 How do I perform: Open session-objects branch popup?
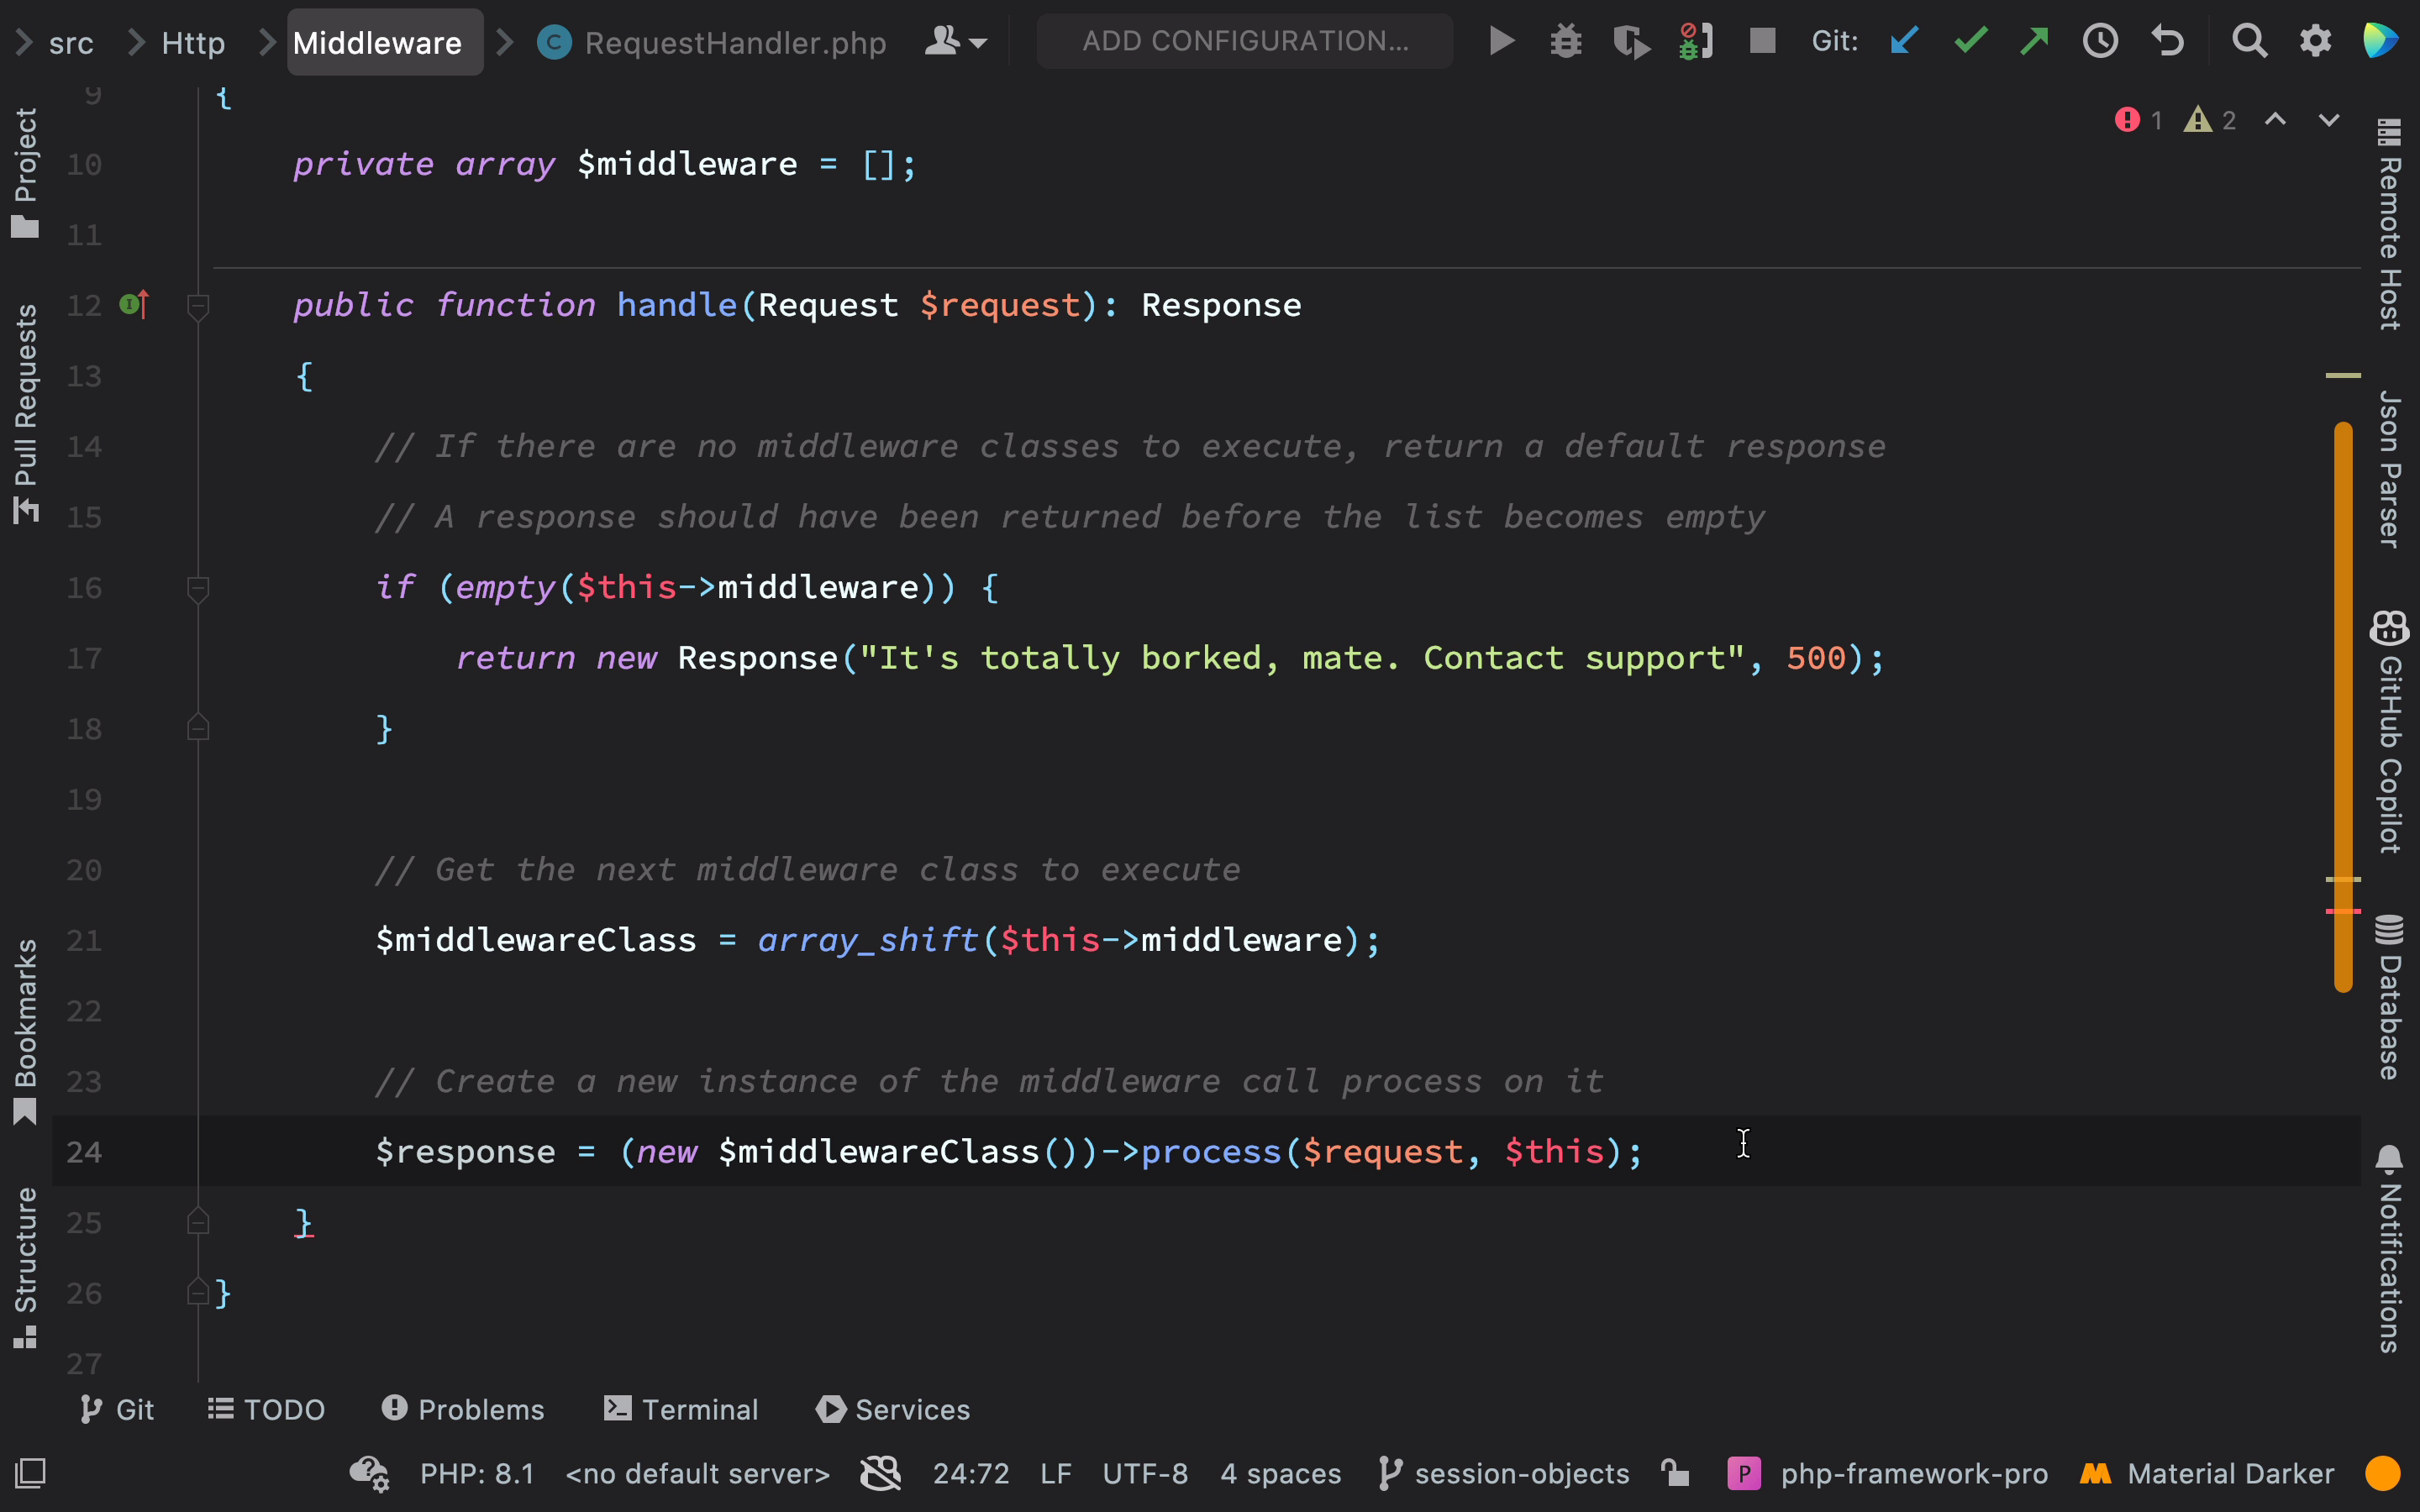coord(1504,1474)
